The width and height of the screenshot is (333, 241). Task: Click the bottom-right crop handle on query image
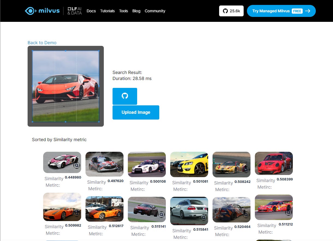[x=99, y=121]
